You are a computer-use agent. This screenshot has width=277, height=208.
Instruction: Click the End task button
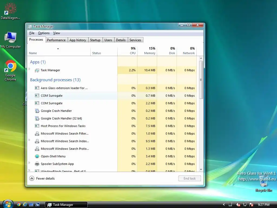[190, 178]
